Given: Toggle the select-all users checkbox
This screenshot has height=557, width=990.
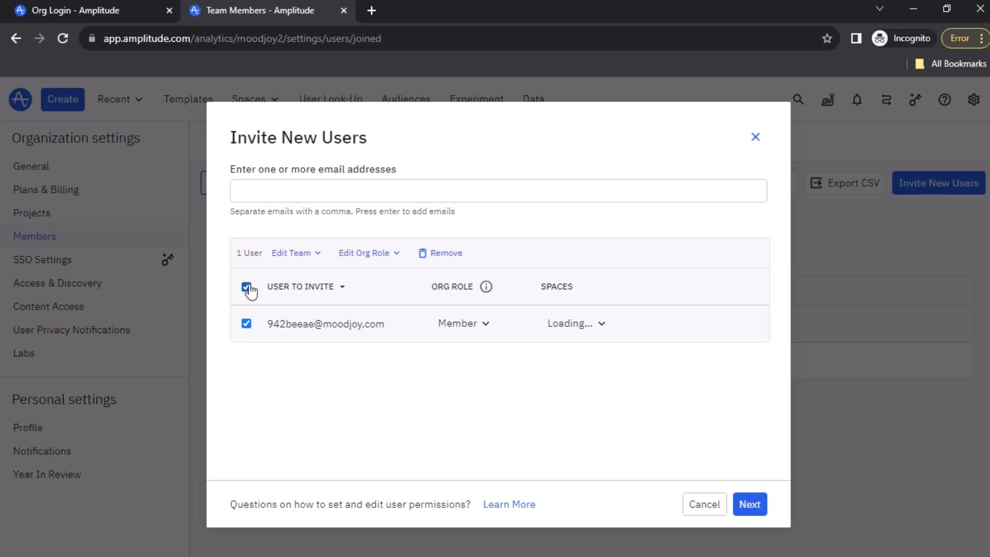Looking at the screenshot, I should [246, 287].
